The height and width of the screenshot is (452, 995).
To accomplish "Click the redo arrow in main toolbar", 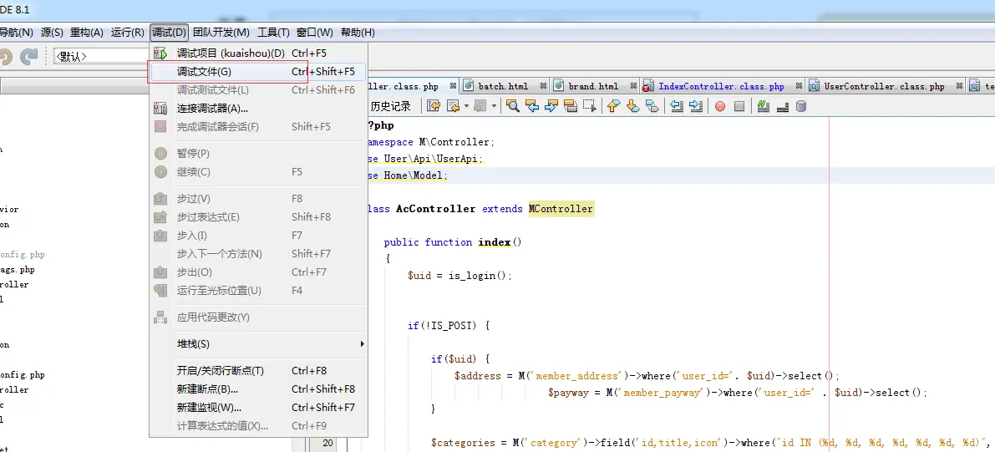I will point(29,57).
